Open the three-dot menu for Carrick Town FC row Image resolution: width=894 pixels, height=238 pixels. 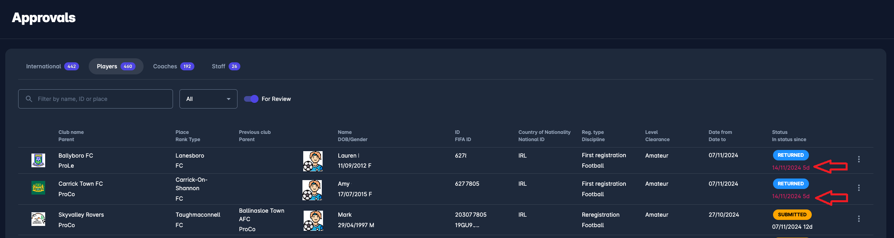859,188
